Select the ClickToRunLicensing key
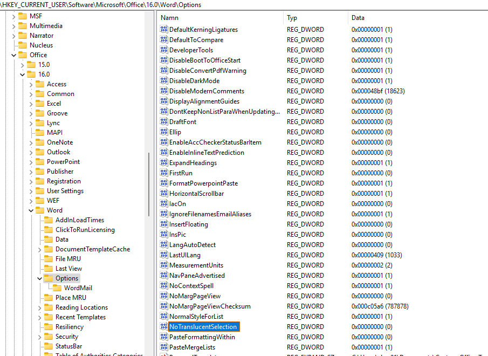This screenshot has height=356, width=488. tap(85, 230)
